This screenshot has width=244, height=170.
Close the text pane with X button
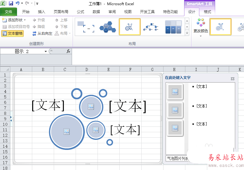tap(232, 79)
